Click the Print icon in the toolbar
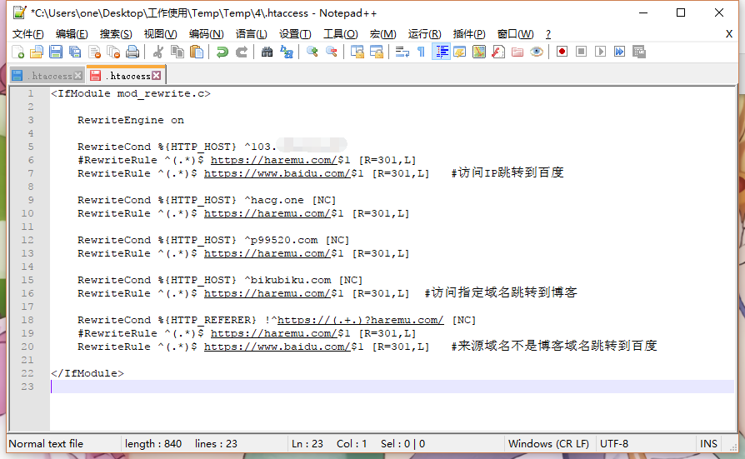This screenshot has height=459, width=745. click(132, 52)
